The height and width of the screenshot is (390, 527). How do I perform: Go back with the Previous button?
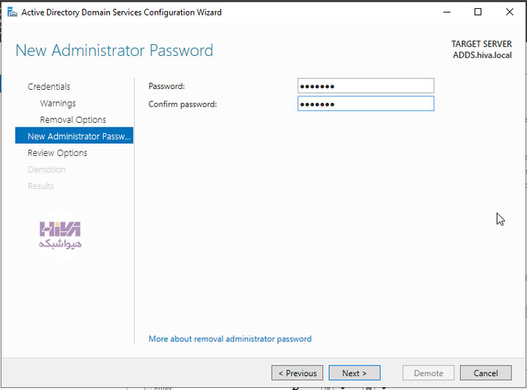[x=297, y=373]
